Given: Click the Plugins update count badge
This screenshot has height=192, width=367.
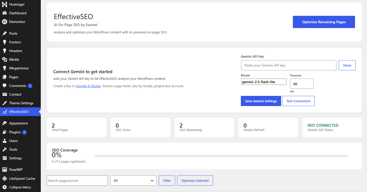Looking at the screenshot, I should click(24, 132).
